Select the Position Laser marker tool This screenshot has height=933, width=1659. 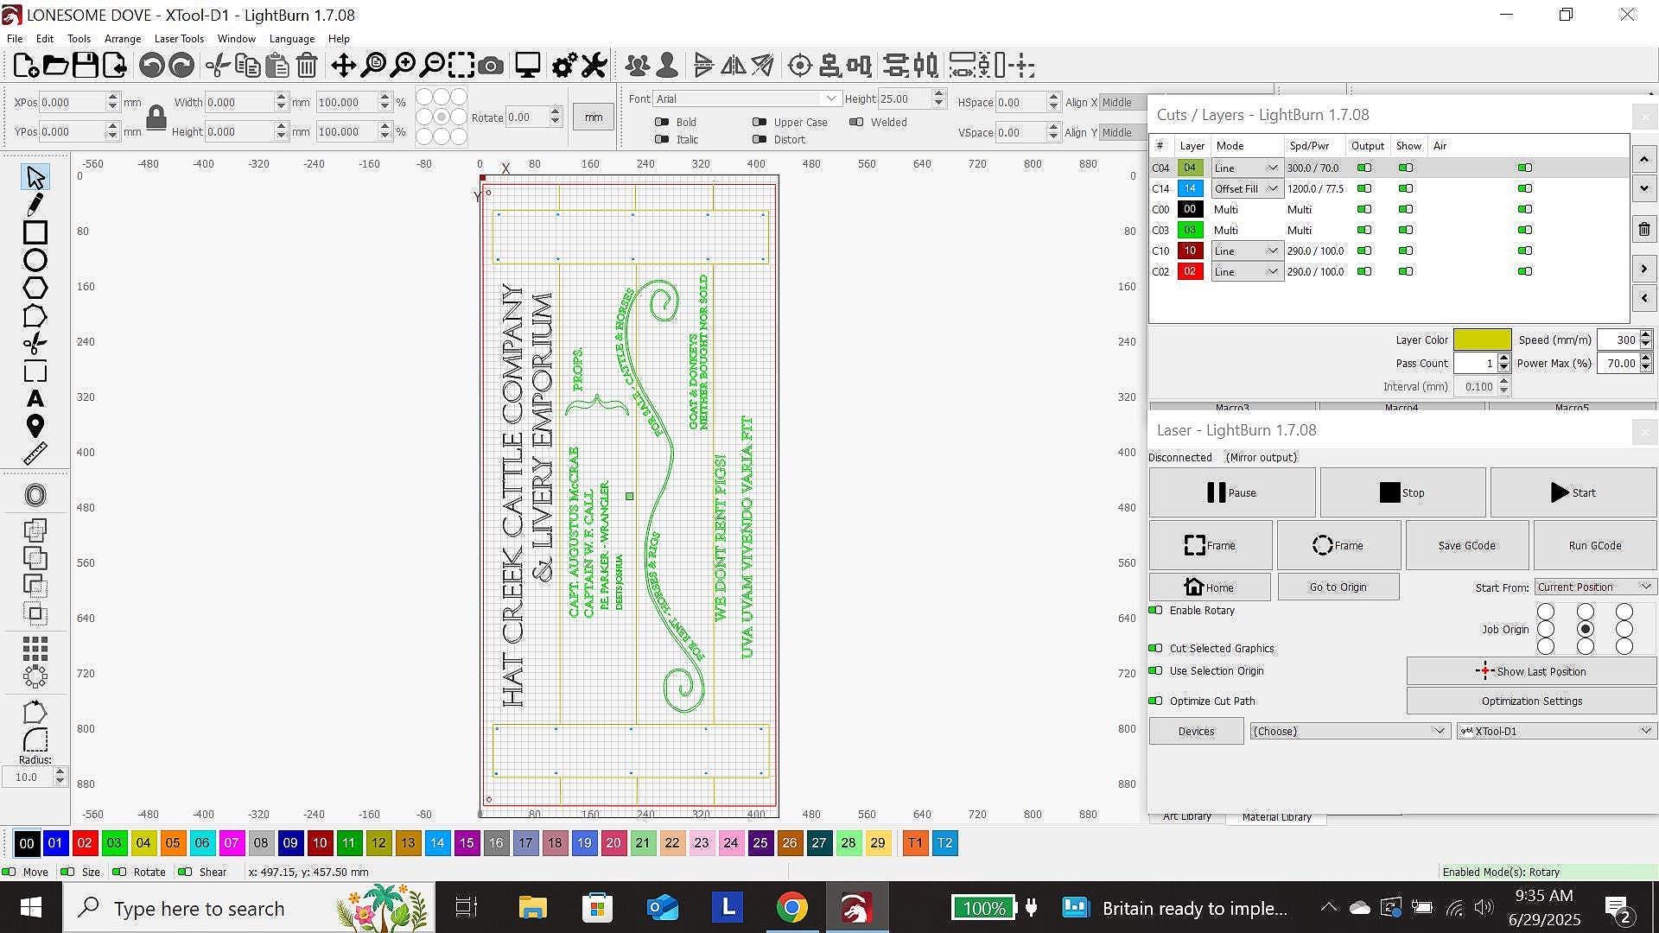tap(35, 426)
